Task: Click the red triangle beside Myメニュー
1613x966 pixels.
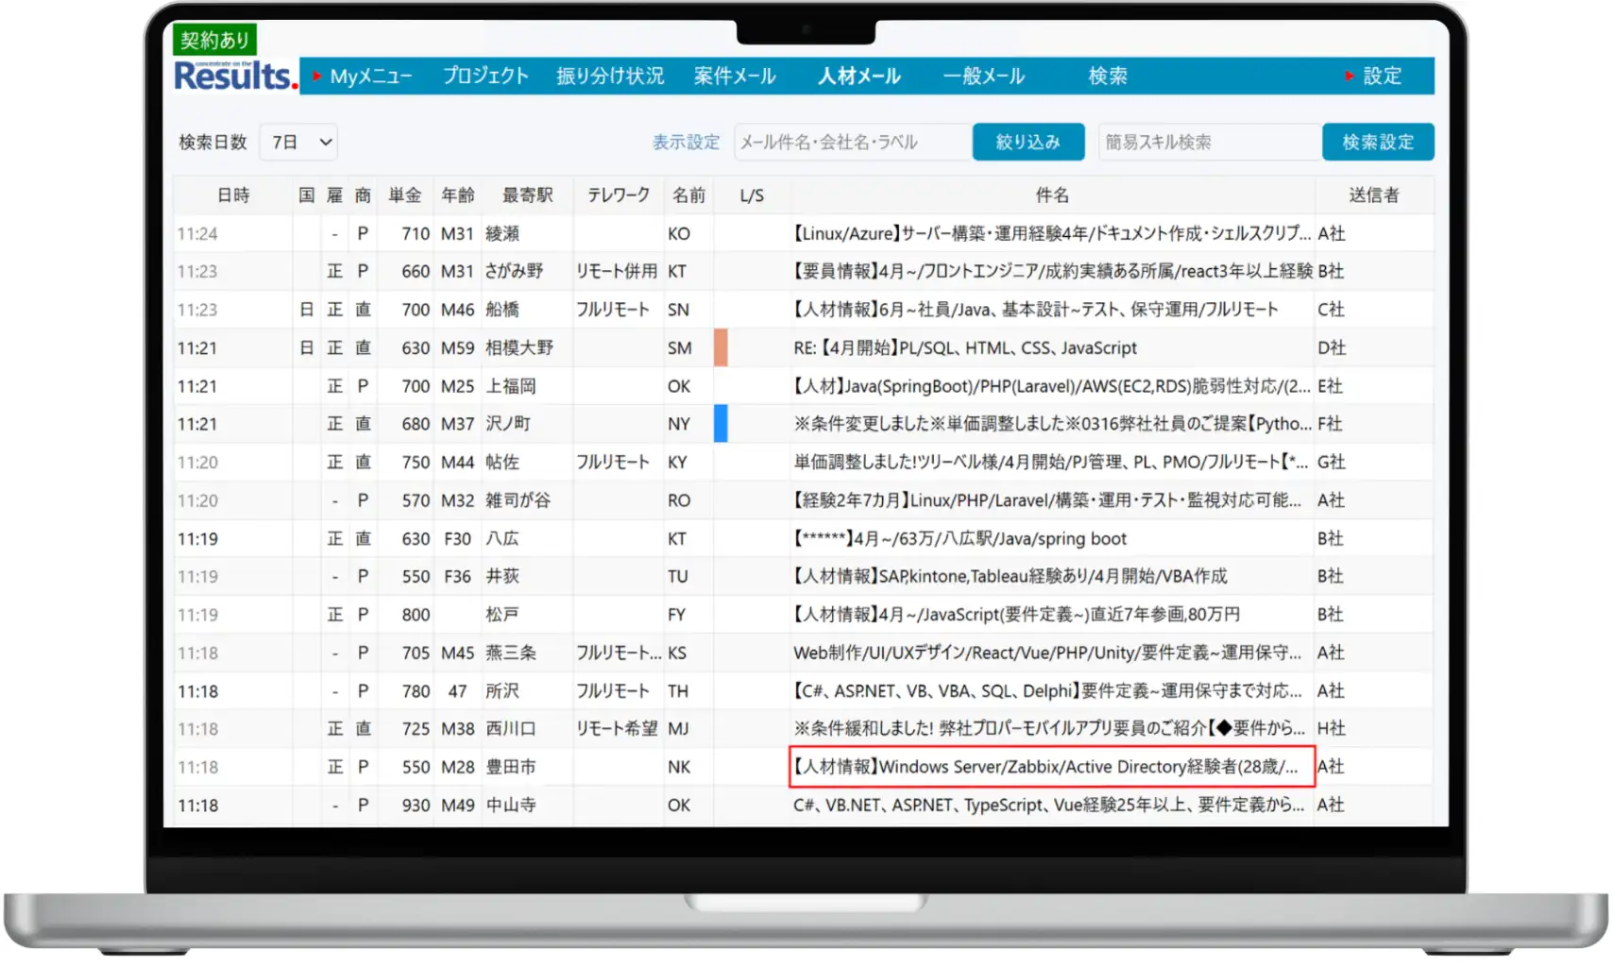Action: tap(319, 77)
